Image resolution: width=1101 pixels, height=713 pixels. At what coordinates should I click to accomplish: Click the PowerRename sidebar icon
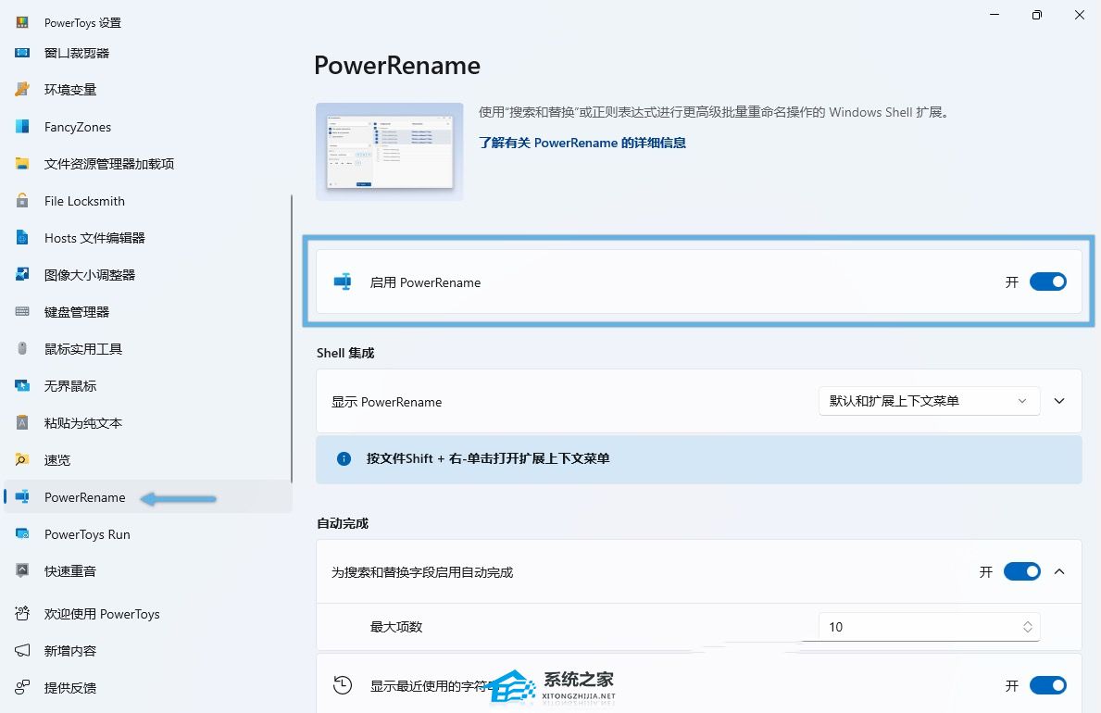click(x=22, y=496)
